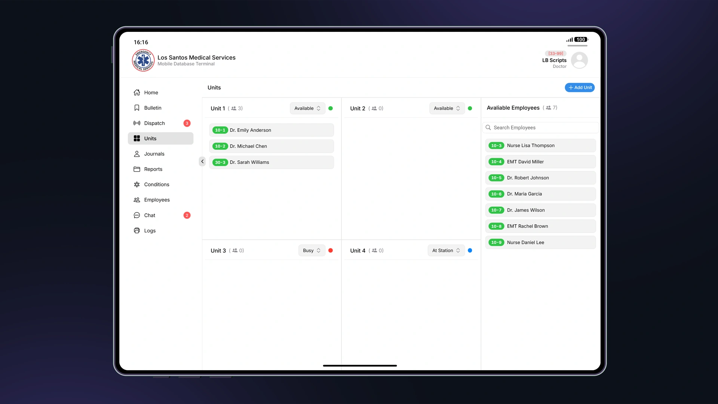Focus the Search Employees field

coord(540,128)
